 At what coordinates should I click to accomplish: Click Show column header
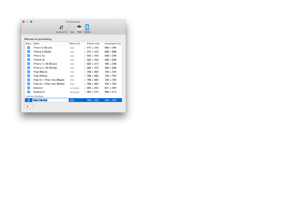pos(28,44)
